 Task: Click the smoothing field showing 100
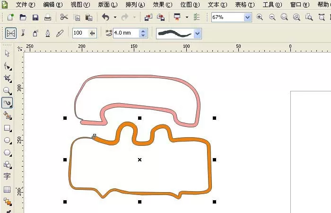coord(81,33)
